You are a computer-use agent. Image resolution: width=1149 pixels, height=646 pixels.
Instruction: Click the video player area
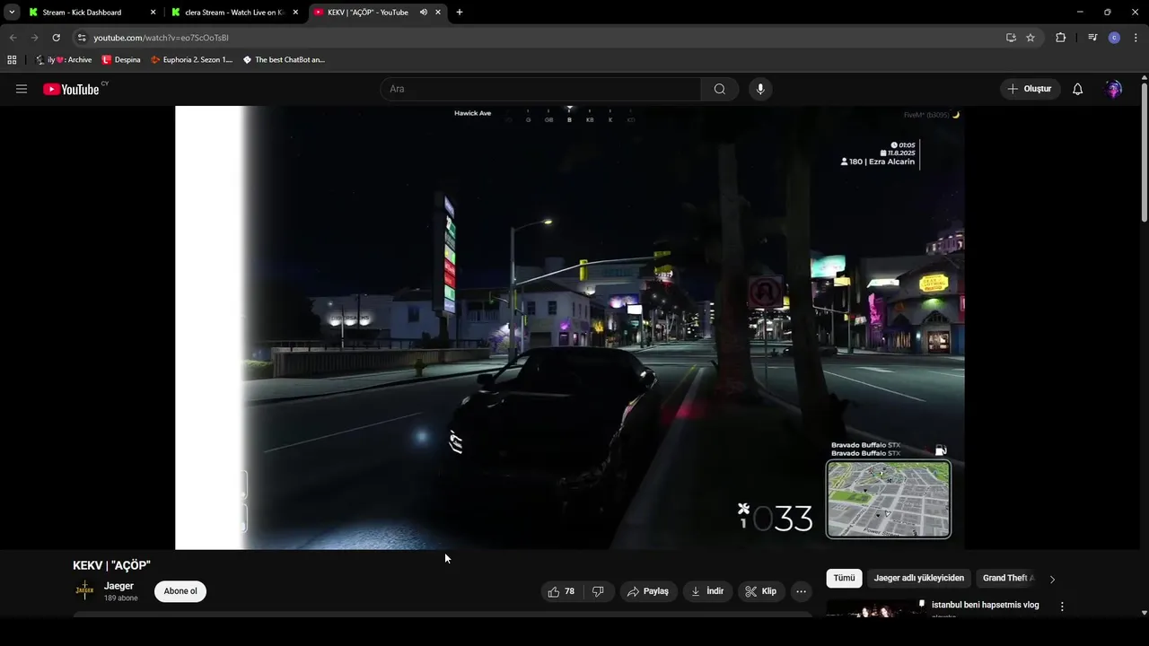tap(570, 327)
